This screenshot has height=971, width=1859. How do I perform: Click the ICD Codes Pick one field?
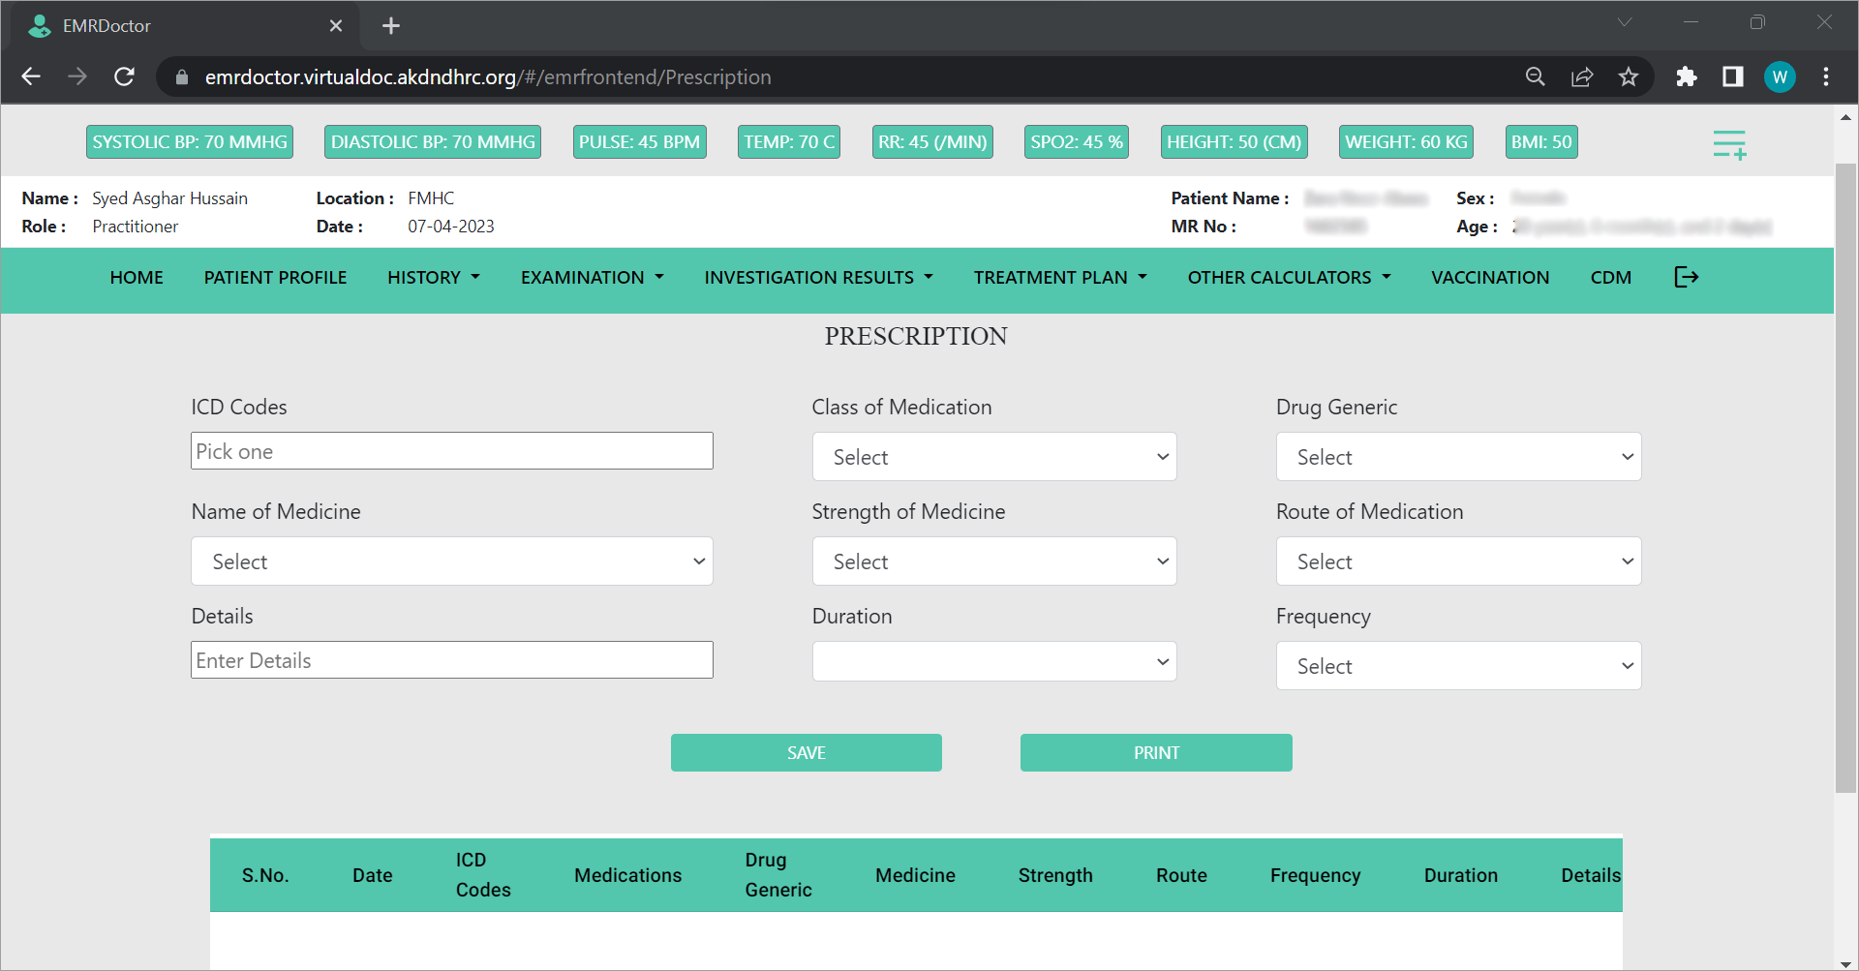coord(451,450)
